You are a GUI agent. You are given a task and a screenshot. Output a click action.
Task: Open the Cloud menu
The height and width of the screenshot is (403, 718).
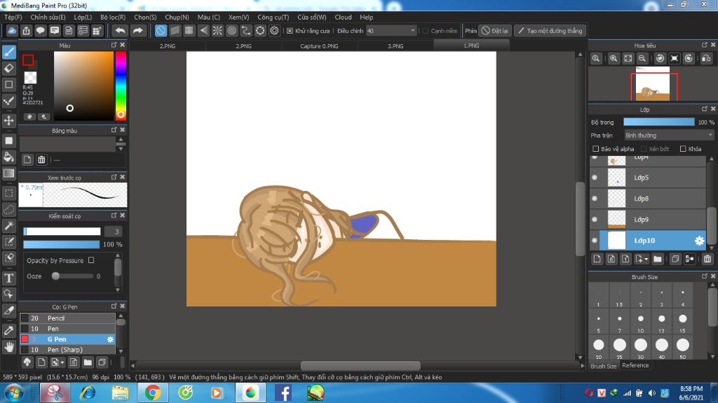click(343, 17)
